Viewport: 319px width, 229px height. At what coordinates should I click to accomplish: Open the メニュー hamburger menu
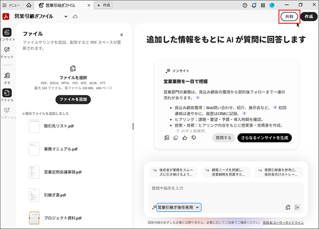coord(11,5)
